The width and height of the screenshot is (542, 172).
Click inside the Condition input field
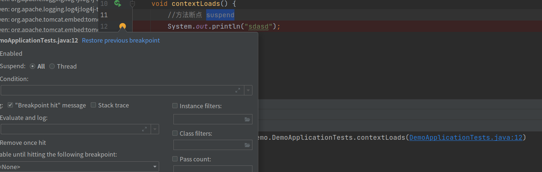coord(118,90)
